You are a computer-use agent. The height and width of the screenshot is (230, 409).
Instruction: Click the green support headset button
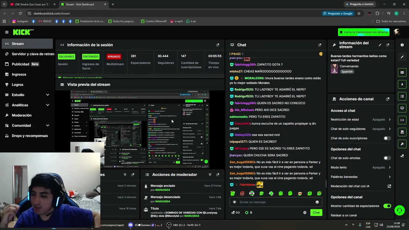coord(399,210)
